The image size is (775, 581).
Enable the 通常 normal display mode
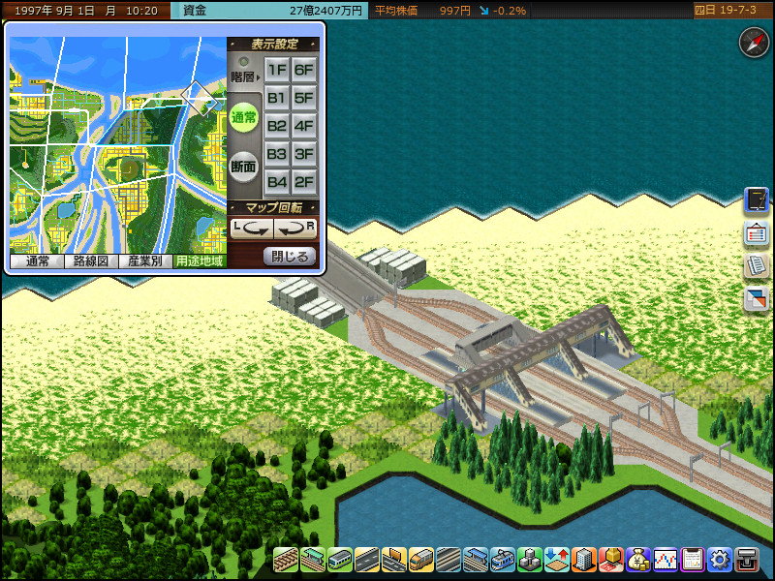pos(244,117)
